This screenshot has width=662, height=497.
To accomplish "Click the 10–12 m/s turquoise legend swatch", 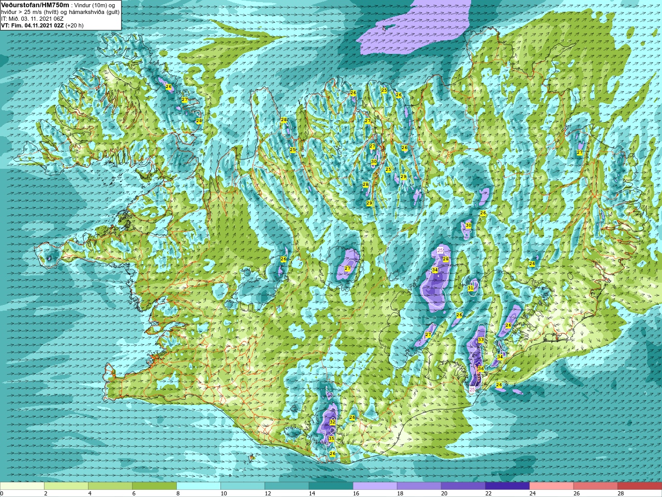I will tap(243, 486).
